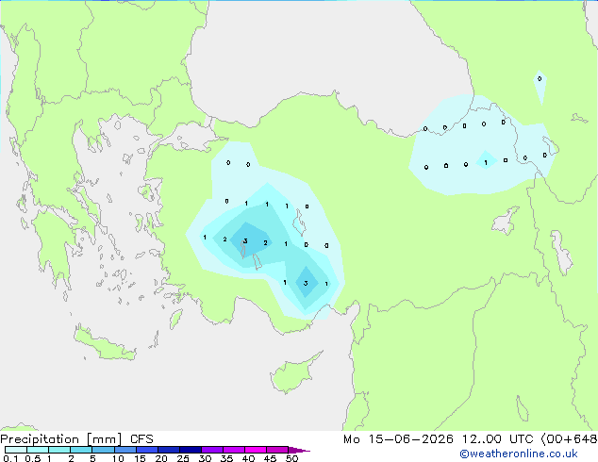Open the weatheronline.co.uk copyright link

pyautogui.click(x=519, y=454)
